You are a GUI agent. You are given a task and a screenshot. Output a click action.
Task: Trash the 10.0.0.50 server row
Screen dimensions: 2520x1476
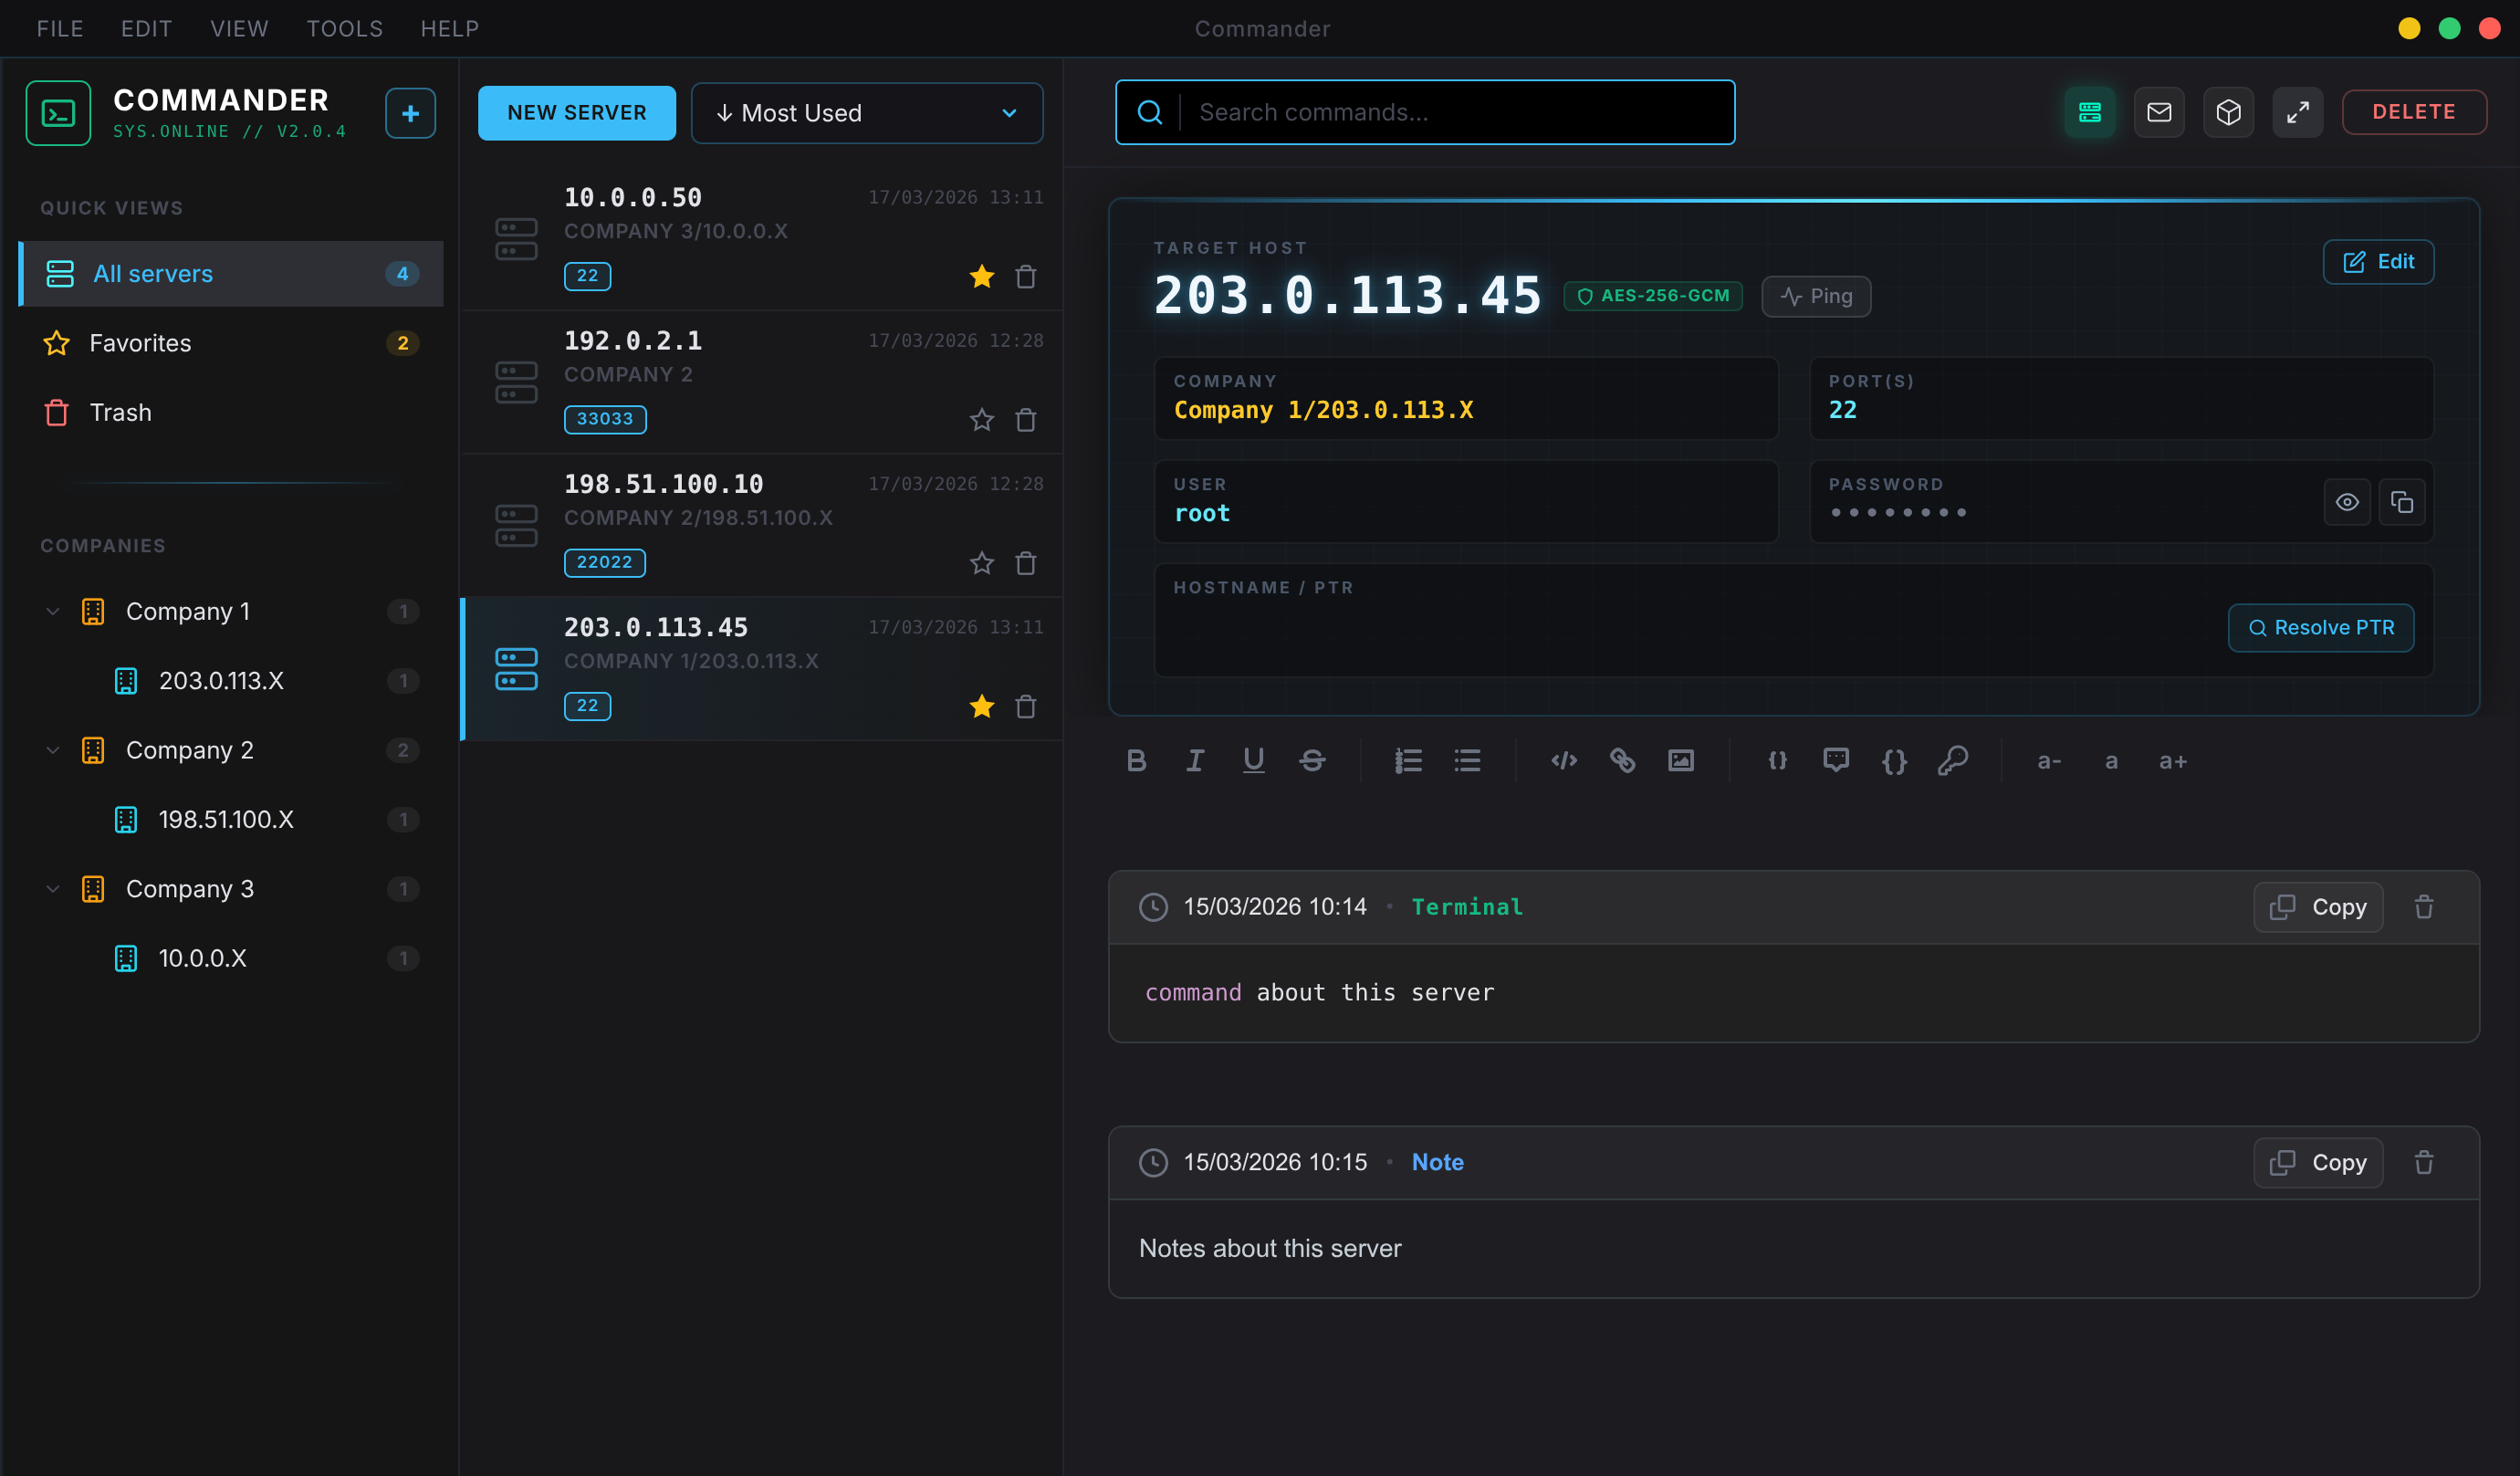(x=1026, y=277)
